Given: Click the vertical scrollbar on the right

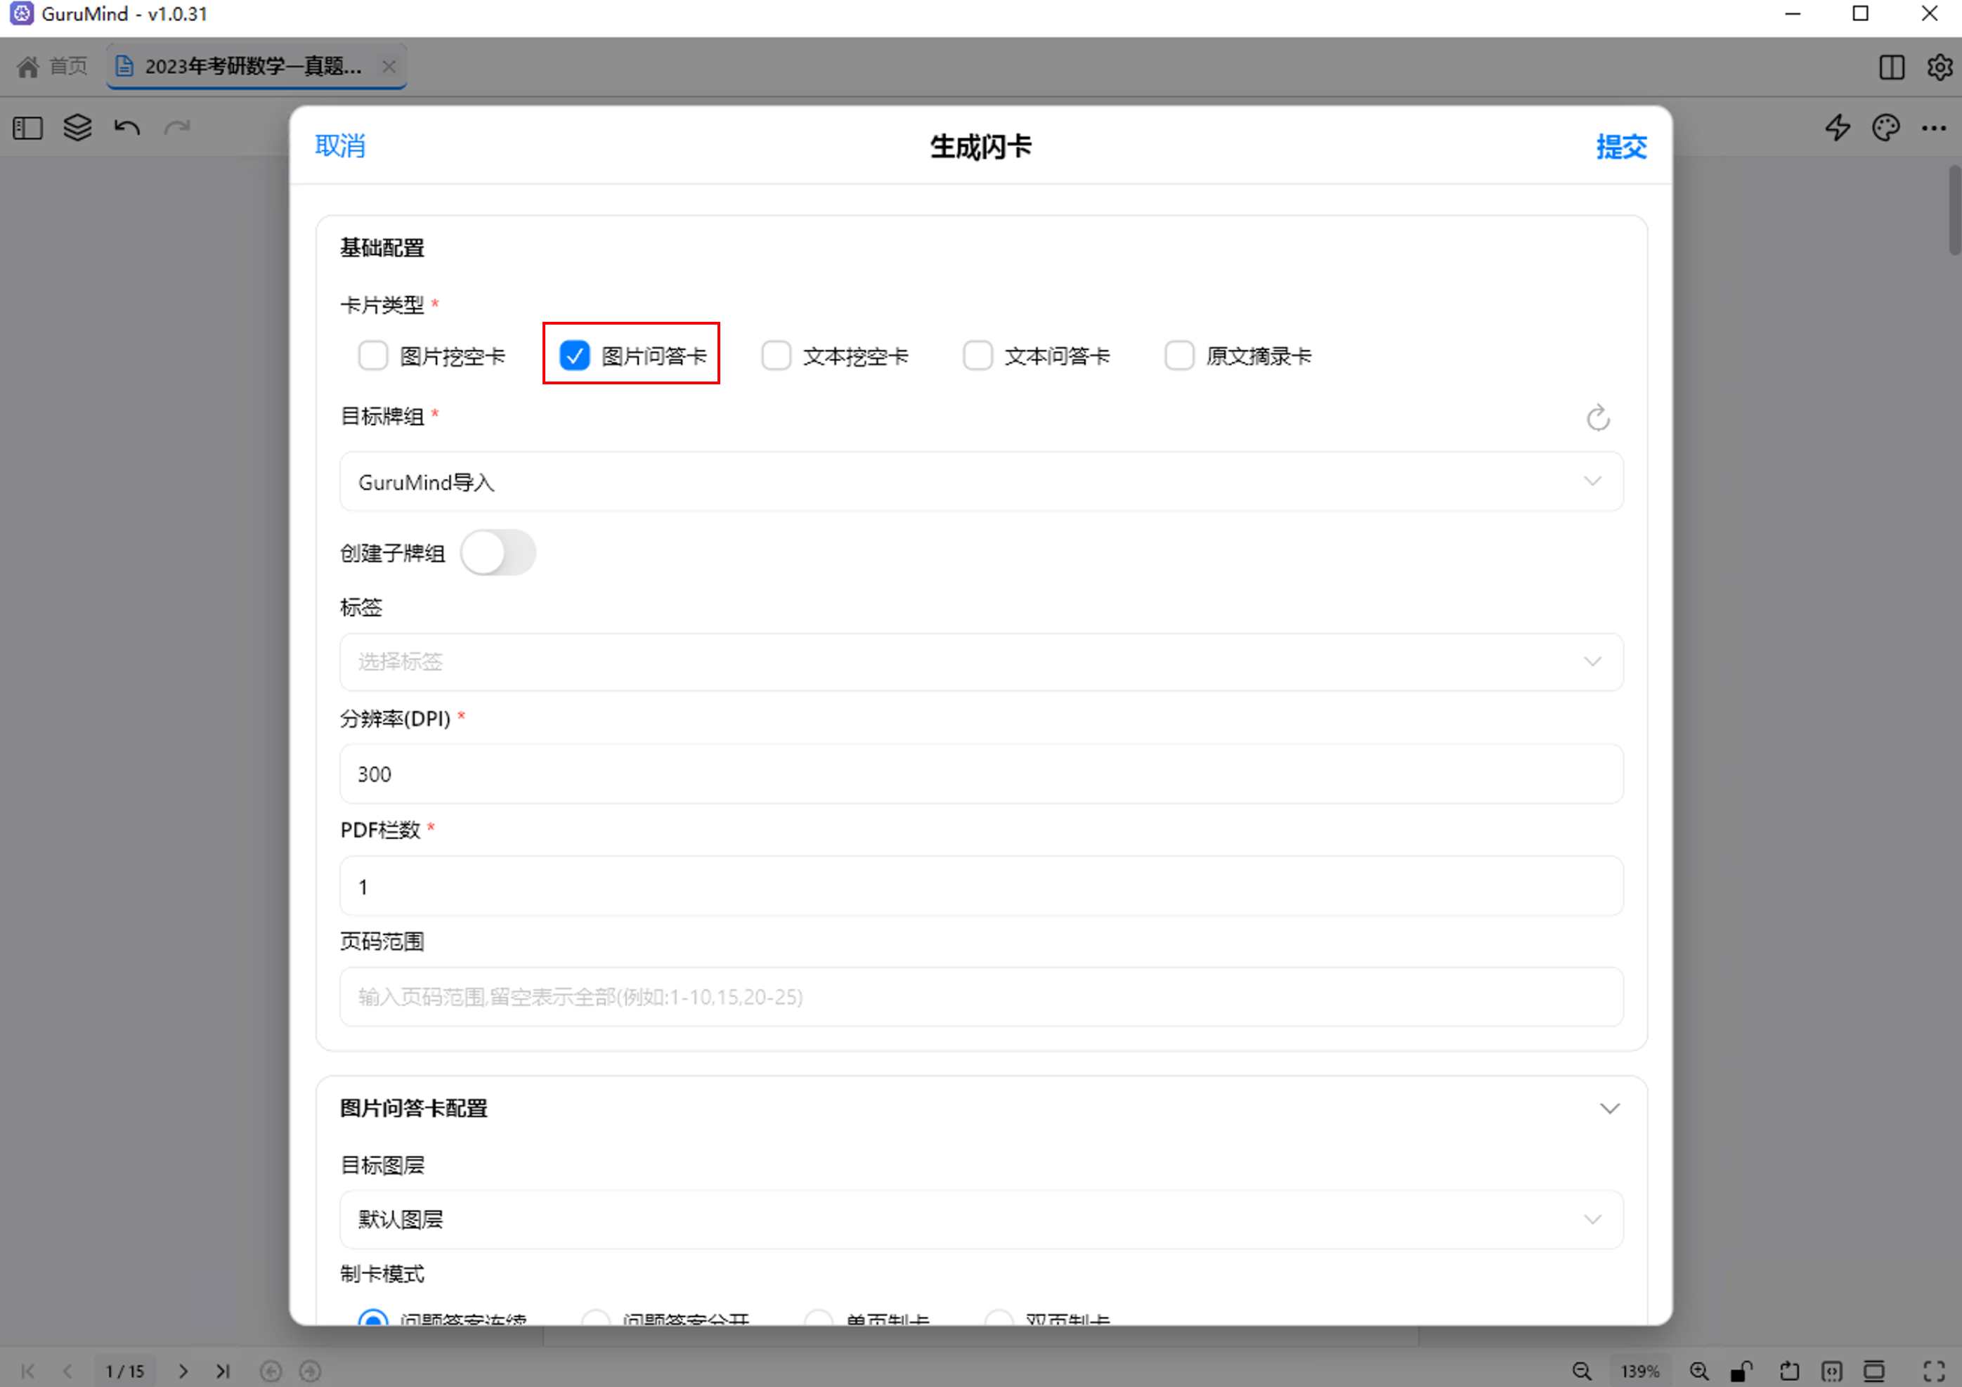Looking at the screenshot, I should (x=1954, y=210).
